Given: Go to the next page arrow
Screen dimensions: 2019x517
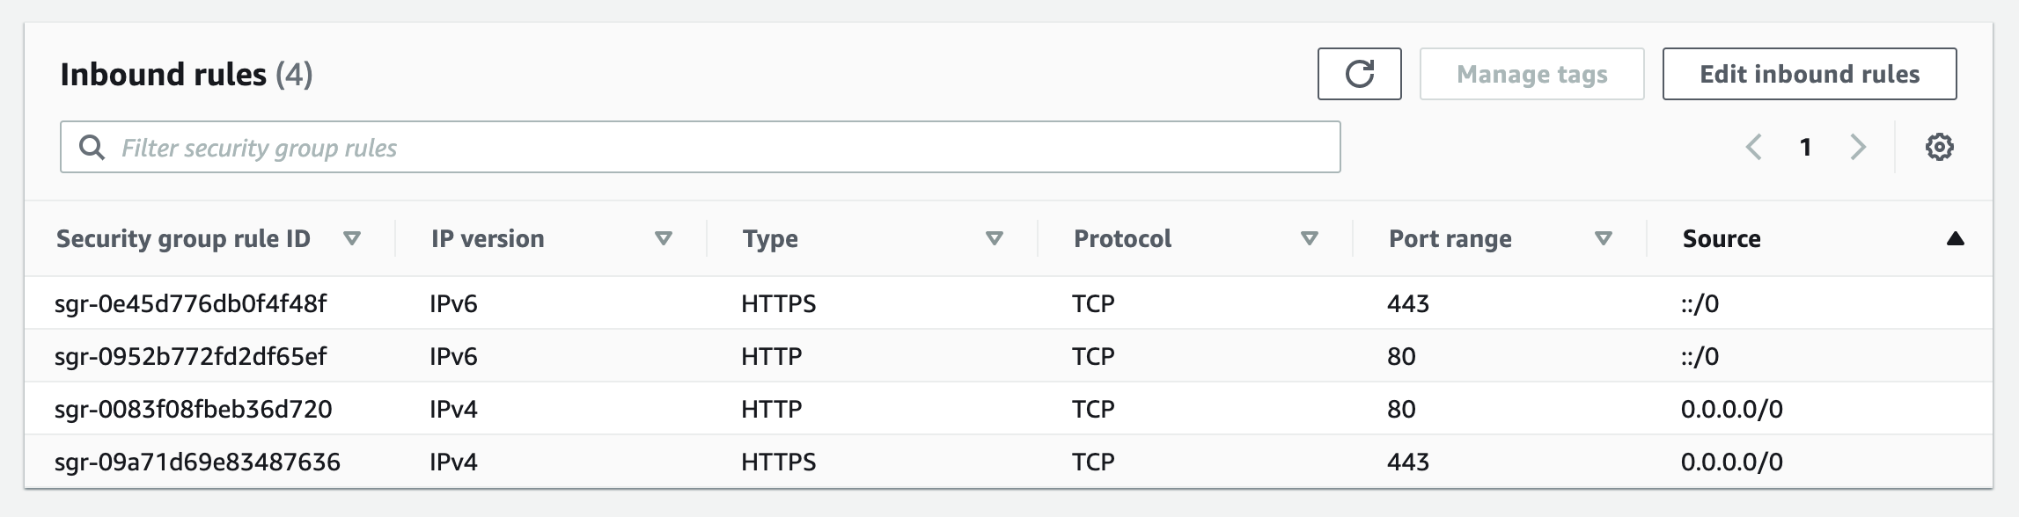Looking at the screenshot, I should (1858, 147).
